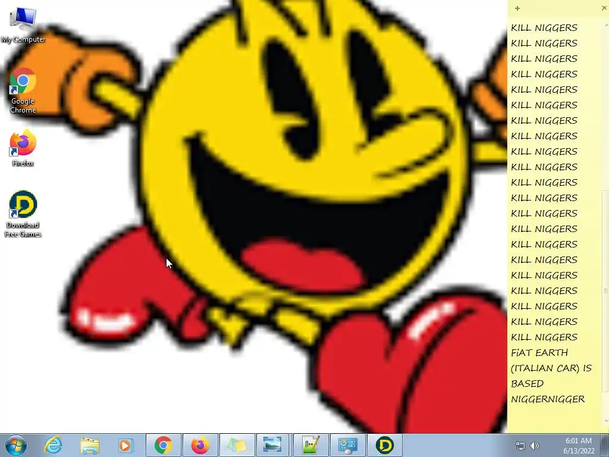Select the Google Chrome desktop shortcut
The width and height of the screenshot is (609, 457).
point(23,90)
